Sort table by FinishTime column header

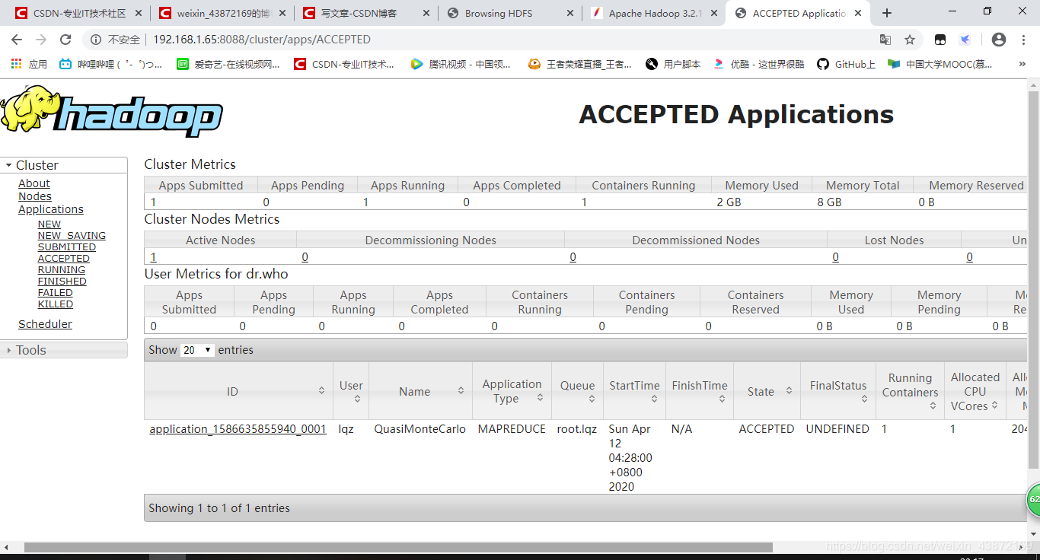[700, 391]
